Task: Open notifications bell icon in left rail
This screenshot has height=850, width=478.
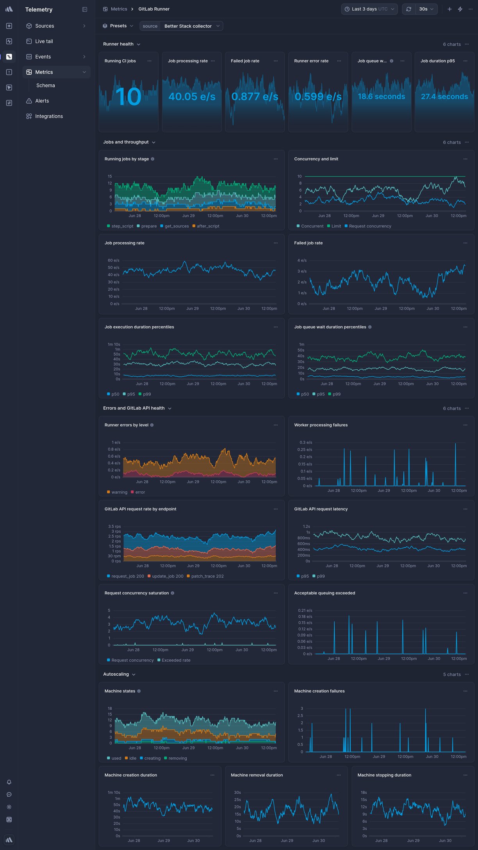Action: pos(9,782)
